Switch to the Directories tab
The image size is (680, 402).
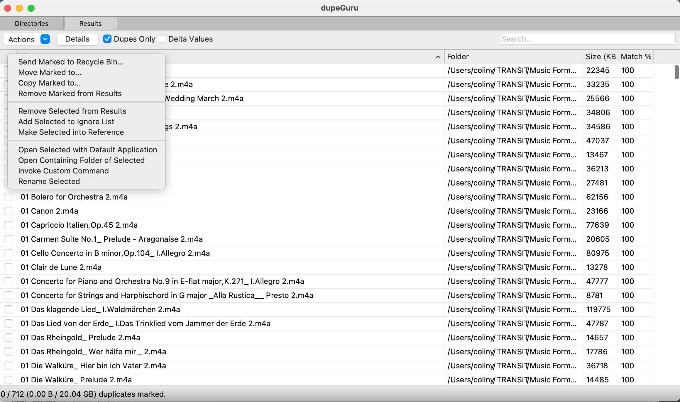[32, 23]
